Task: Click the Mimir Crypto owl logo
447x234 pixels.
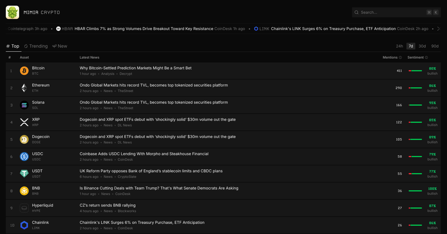Action: (x=13, y=12)
